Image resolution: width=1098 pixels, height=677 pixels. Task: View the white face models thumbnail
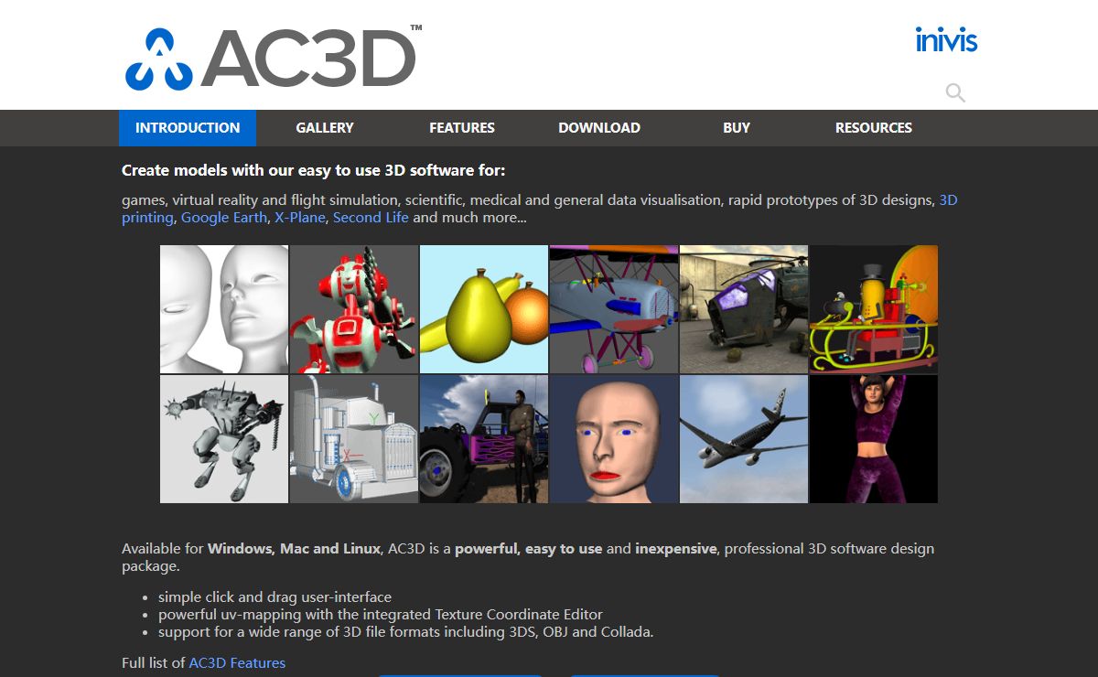[x=224, y=309]
